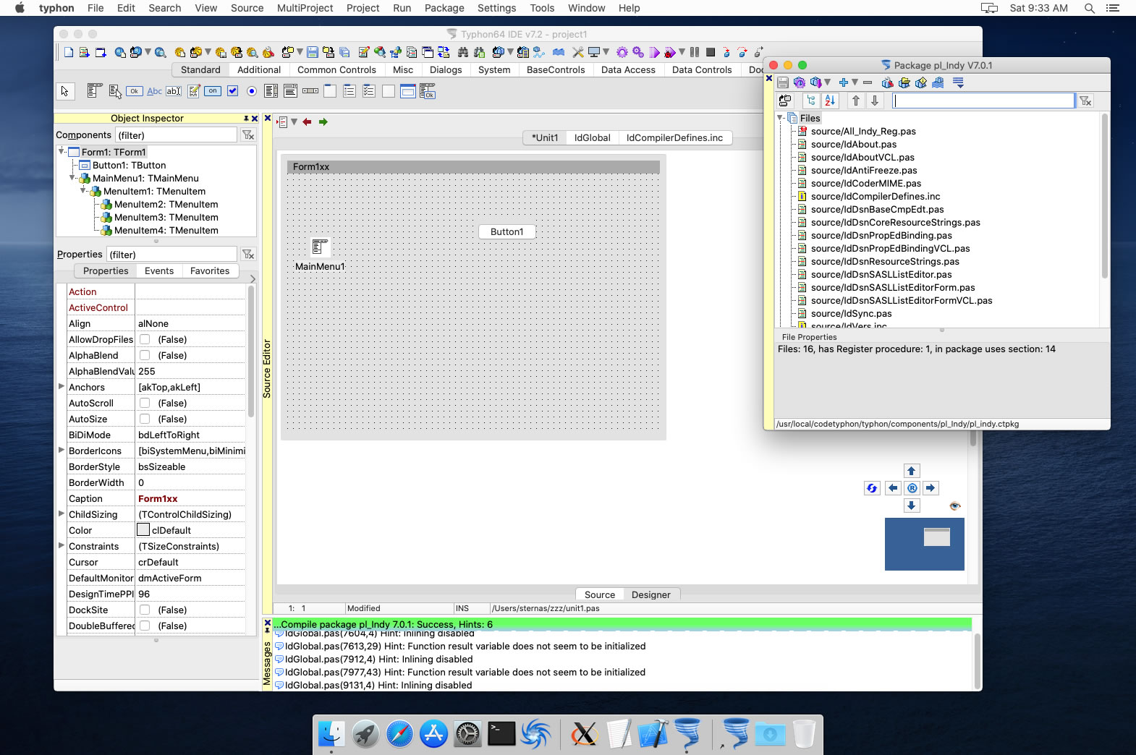
Task: Toggle the DoubleBuffered checkbox
Action: click(x=145, y=626)
